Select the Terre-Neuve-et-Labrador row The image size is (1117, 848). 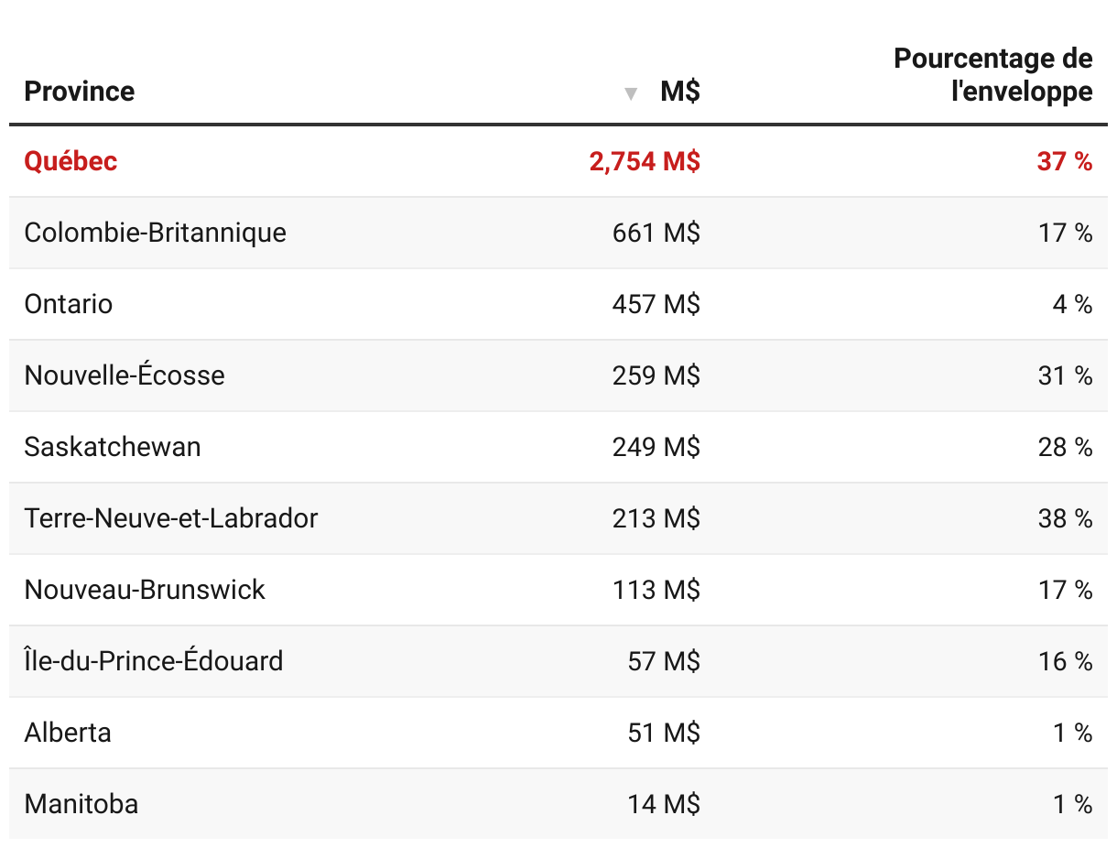click(x=558, y=518)
